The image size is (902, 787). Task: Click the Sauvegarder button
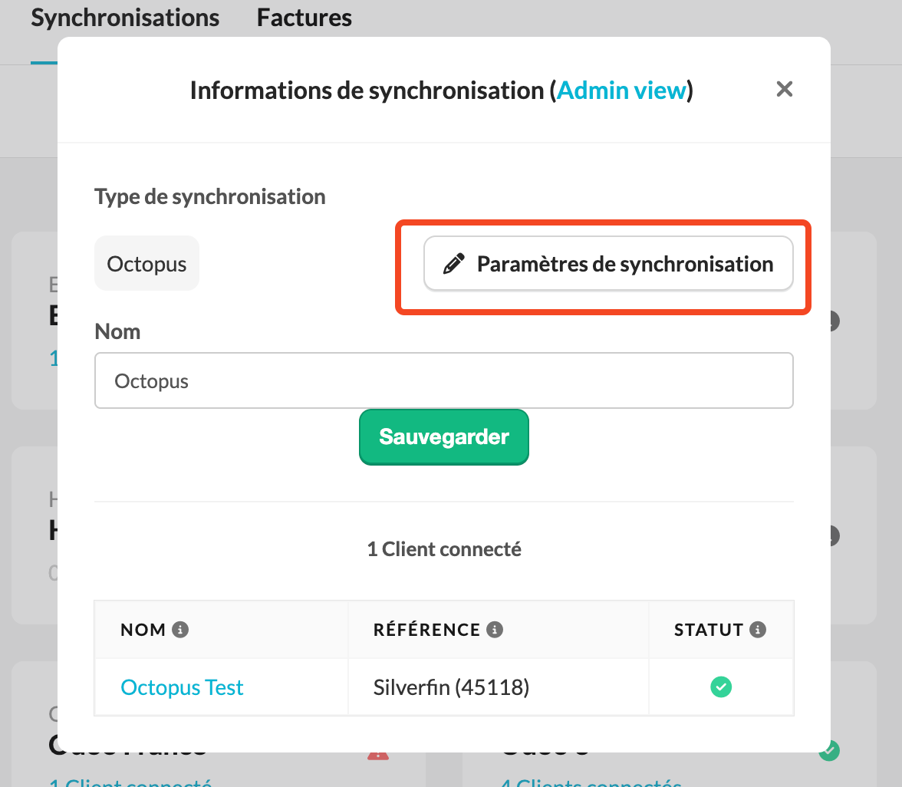pos(443,437)
